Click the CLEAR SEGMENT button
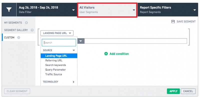This screenshot has width=200, height=97. [x=17, y=91]
